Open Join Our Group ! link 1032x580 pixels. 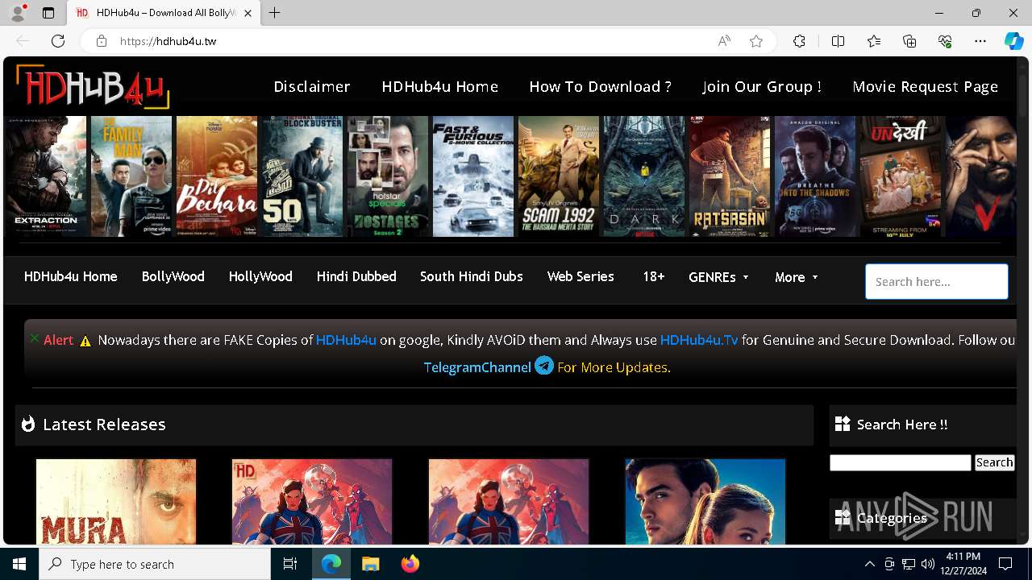pos(762,86)
